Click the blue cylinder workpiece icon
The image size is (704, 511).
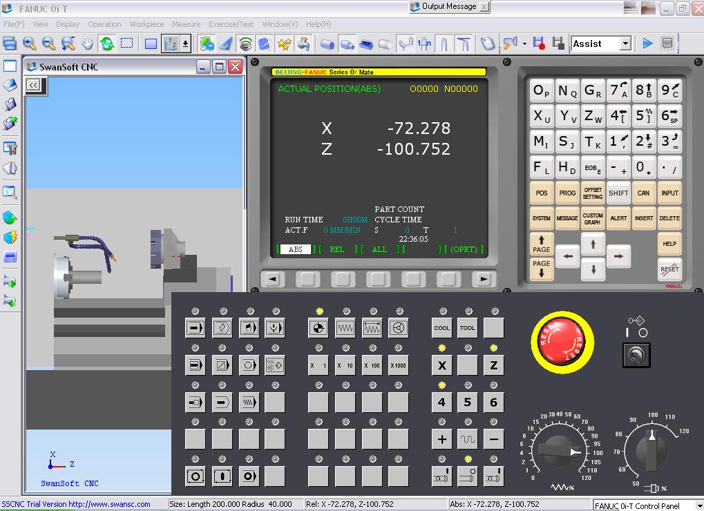[327, 44]
